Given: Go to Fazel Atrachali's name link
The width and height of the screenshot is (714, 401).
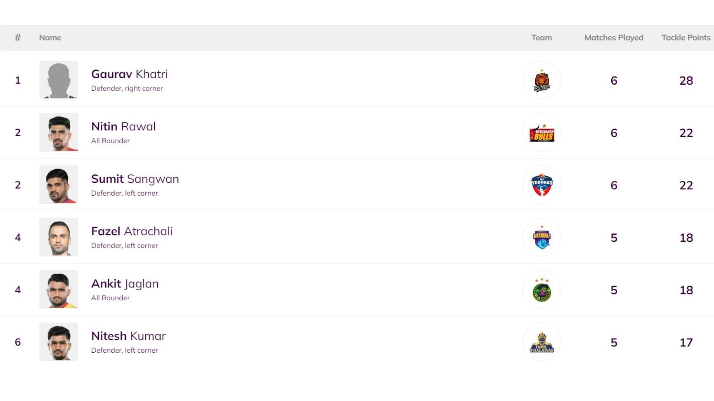Looking at the screenshot, I should 132,231.
